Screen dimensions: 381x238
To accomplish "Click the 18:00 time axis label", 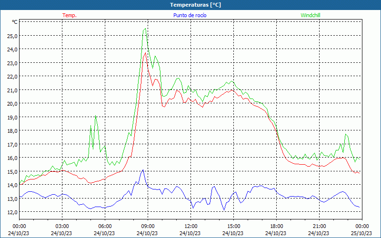I will pos(277,227).
